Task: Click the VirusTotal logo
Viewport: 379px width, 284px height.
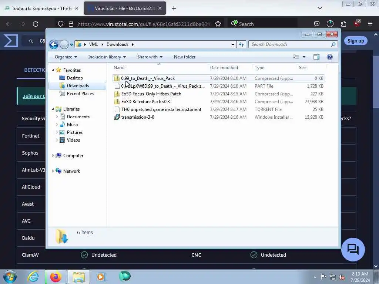Action: click(11, 41)
